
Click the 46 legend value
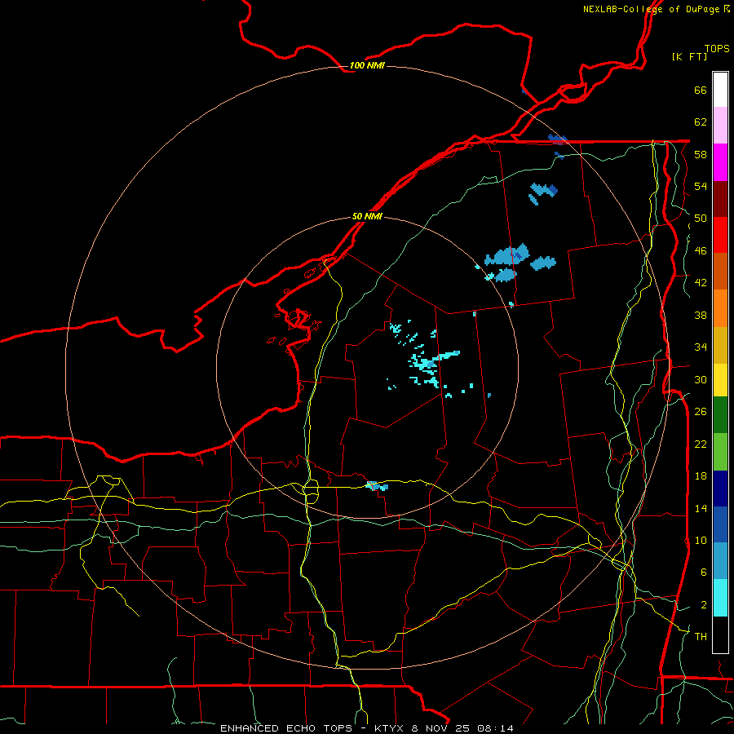(701, 251)
